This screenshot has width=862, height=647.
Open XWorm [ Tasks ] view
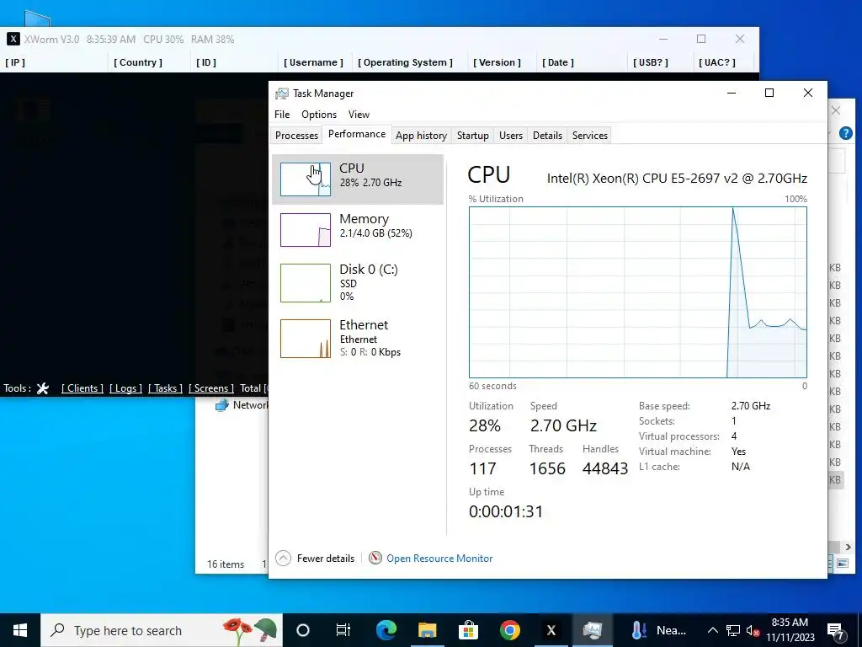click(165, 388)
